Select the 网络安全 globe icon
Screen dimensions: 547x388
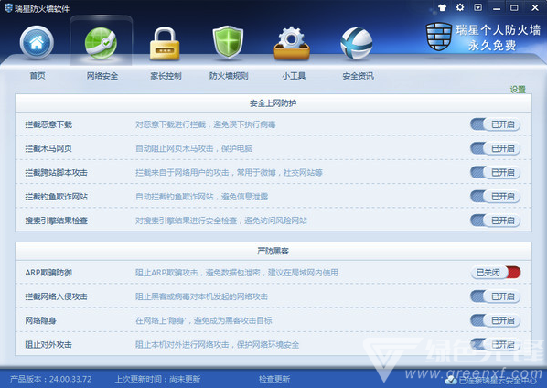101,43
